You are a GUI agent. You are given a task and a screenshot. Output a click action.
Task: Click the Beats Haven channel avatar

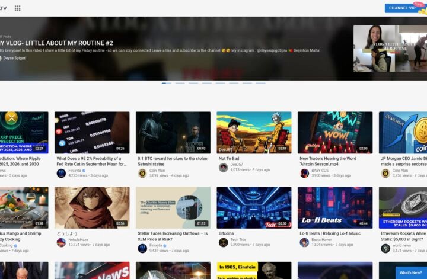(304, 242)
